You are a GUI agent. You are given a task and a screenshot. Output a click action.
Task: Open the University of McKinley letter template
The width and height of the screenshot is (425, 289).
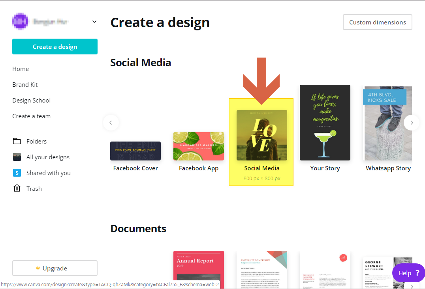pos(262,270)
